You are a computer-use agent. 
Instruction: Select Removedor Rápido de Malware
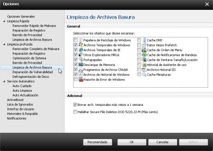34,26
